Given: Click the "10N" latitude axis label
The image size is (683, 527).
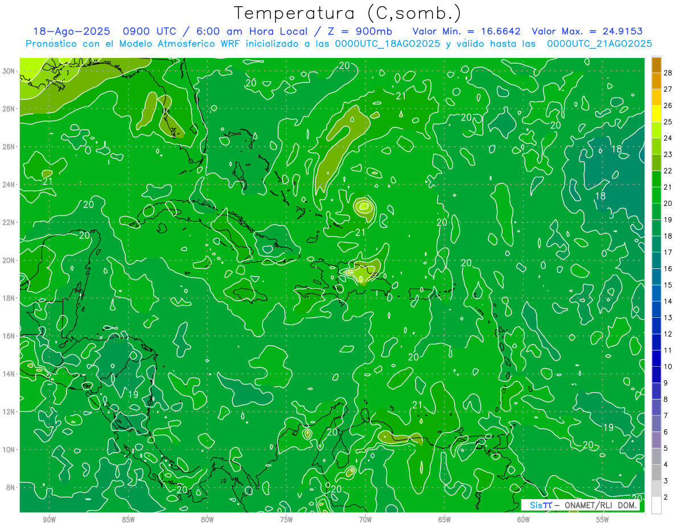Looking at the screenshot, I should [10, 449].
